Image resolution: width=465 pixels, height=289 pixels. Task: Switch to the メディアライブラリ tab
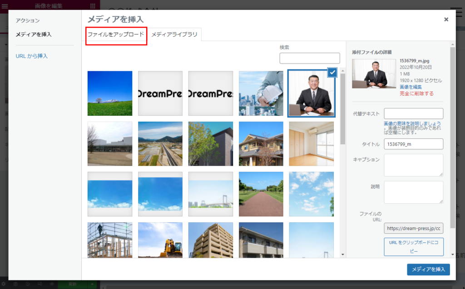pos(174,34)
